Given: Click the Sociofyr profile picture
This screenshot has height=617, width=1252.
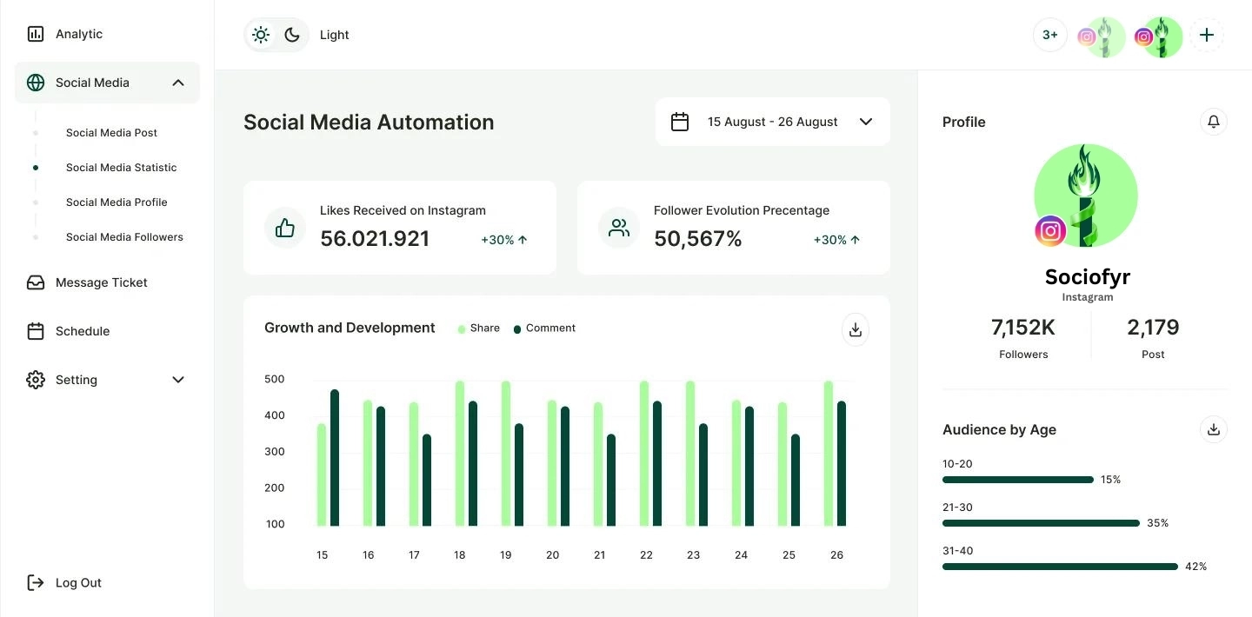Looking at the screenshot, I should [x=1086, y=196].
